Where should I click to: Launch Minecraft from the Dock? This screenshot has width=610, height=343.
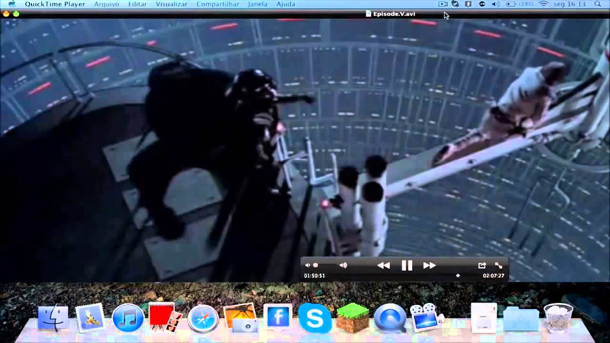tap(353, 318)
